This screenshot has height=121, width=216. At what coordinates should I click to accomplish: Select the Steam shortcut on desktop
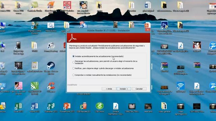coord(51,68)
